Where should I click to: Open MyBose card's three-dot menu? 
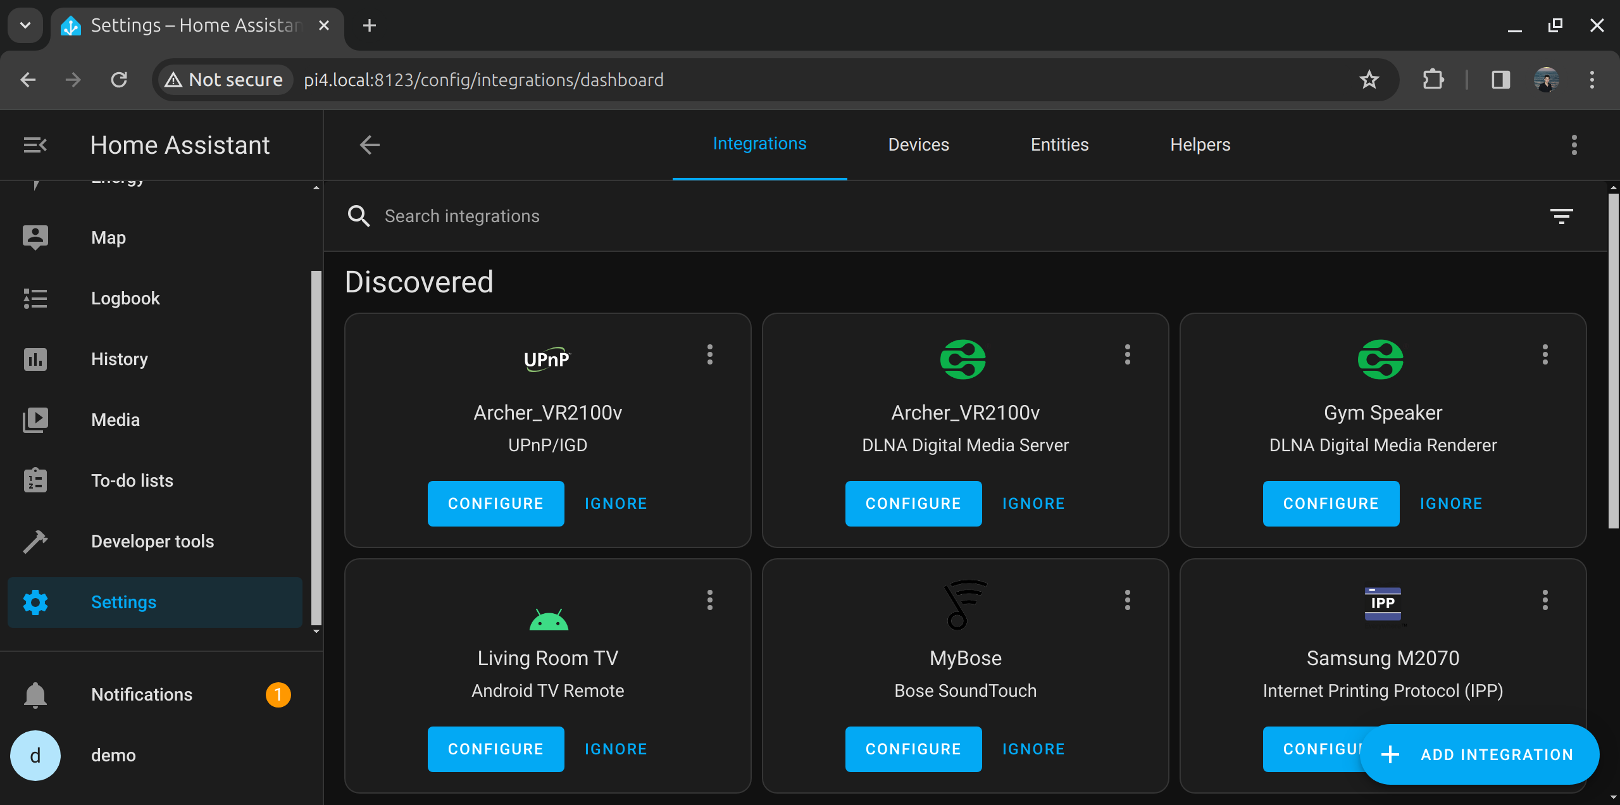[1127, 600]
